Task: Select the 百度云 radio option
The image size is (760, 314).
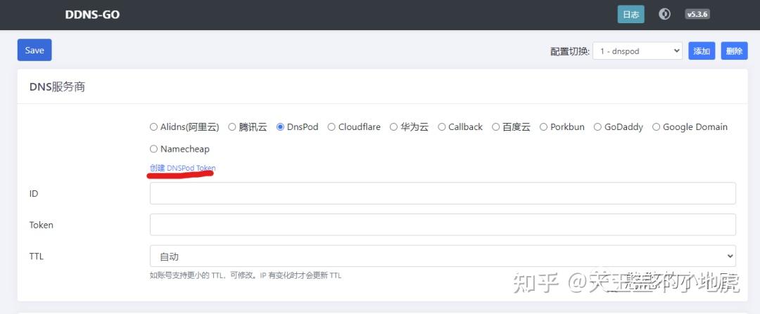Action: tap(496, 126)
